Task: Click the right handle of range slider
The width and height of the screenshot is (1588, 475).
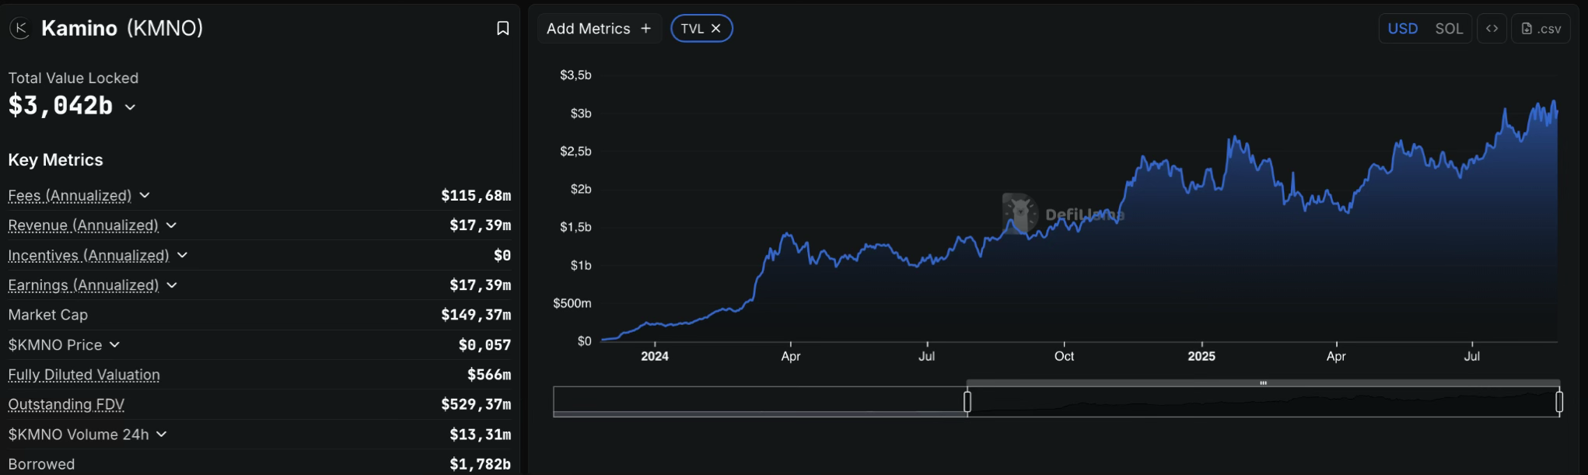Action: (1558, 402)
